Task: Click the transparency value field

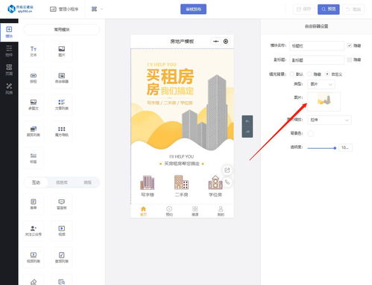Action: [x=345, y=147]
